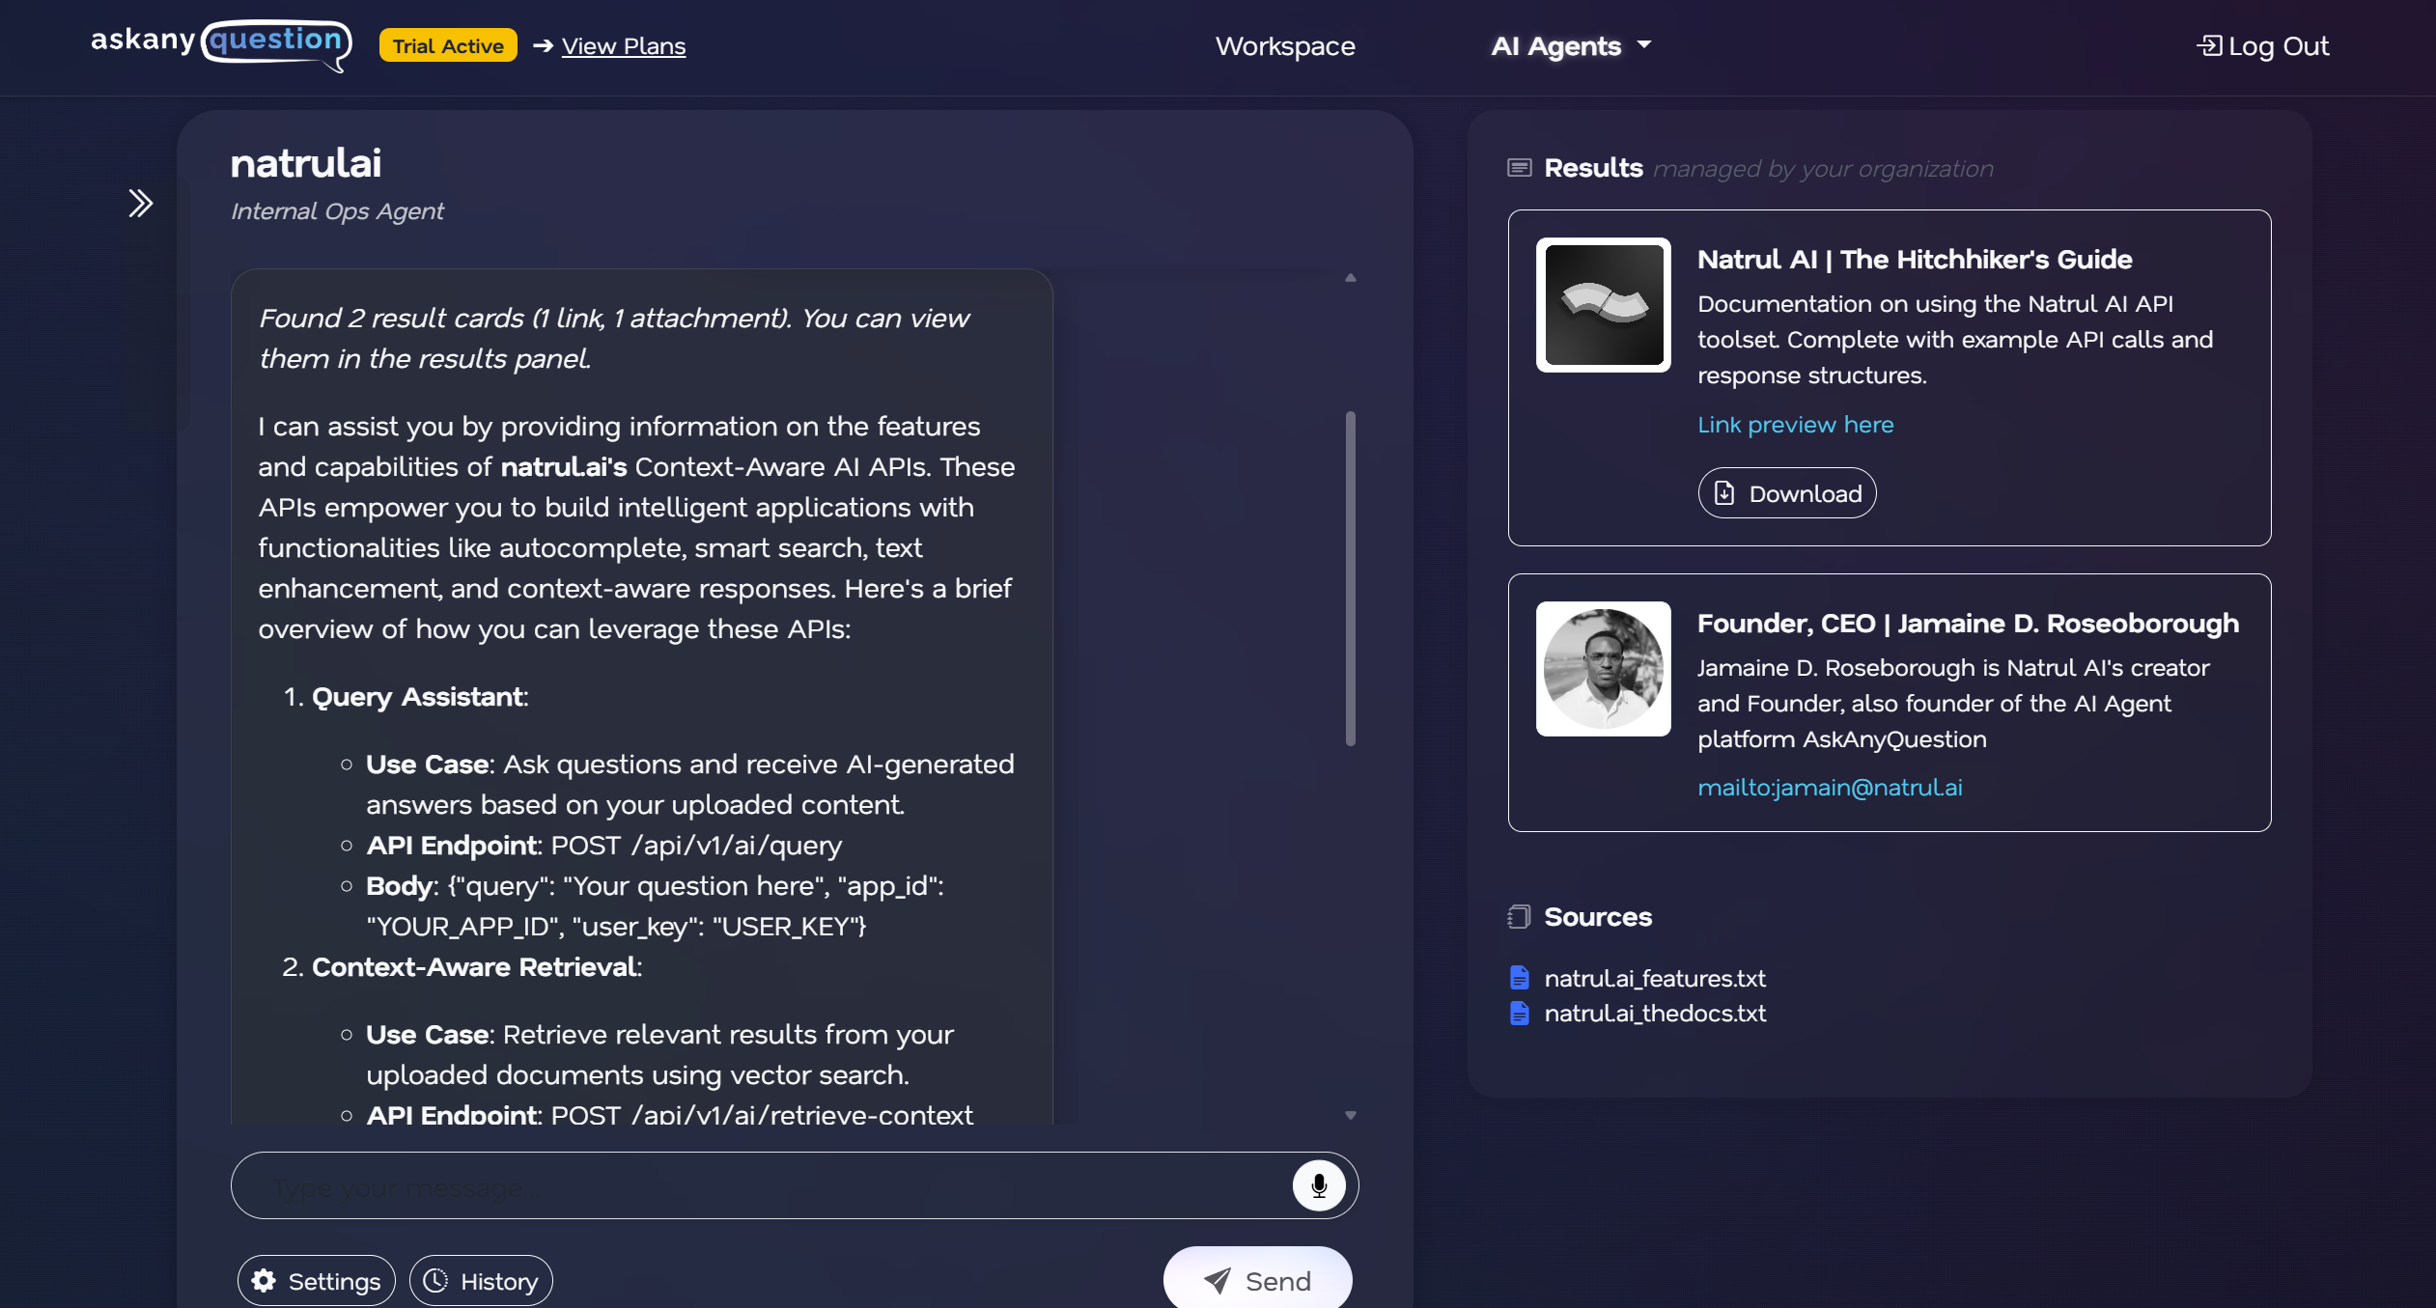This screenshot has height=1308, width=2436.
Task: Go to the Workspace page
Action: point(1285,45)
